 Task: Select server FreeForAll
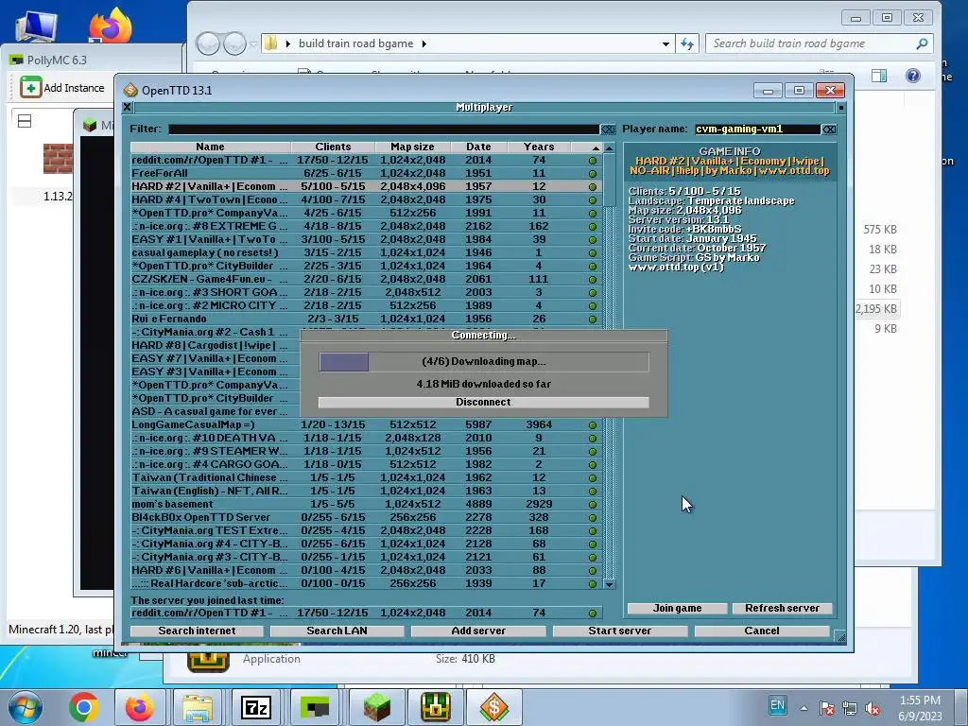pos(366,174)
